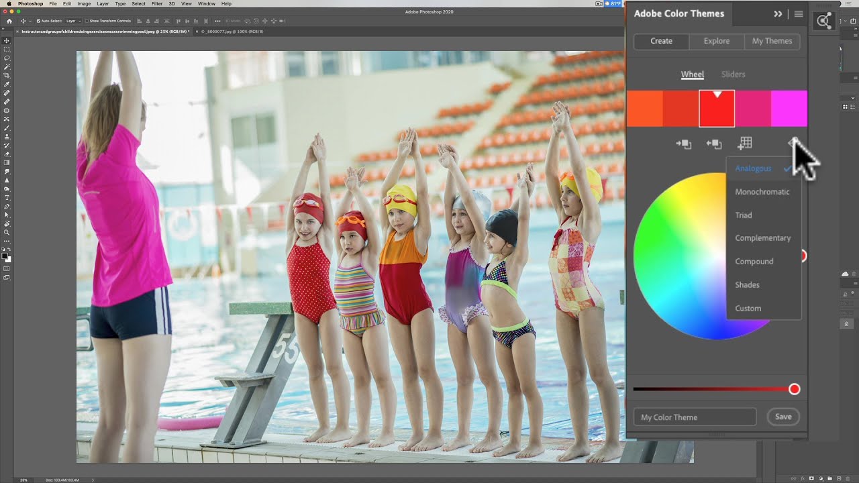Open the Move tool preset picker arrow

point(30,21)
